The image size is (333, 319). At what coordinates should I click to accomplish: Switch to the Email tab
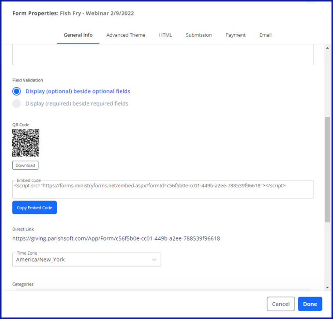tap(265, 35)
